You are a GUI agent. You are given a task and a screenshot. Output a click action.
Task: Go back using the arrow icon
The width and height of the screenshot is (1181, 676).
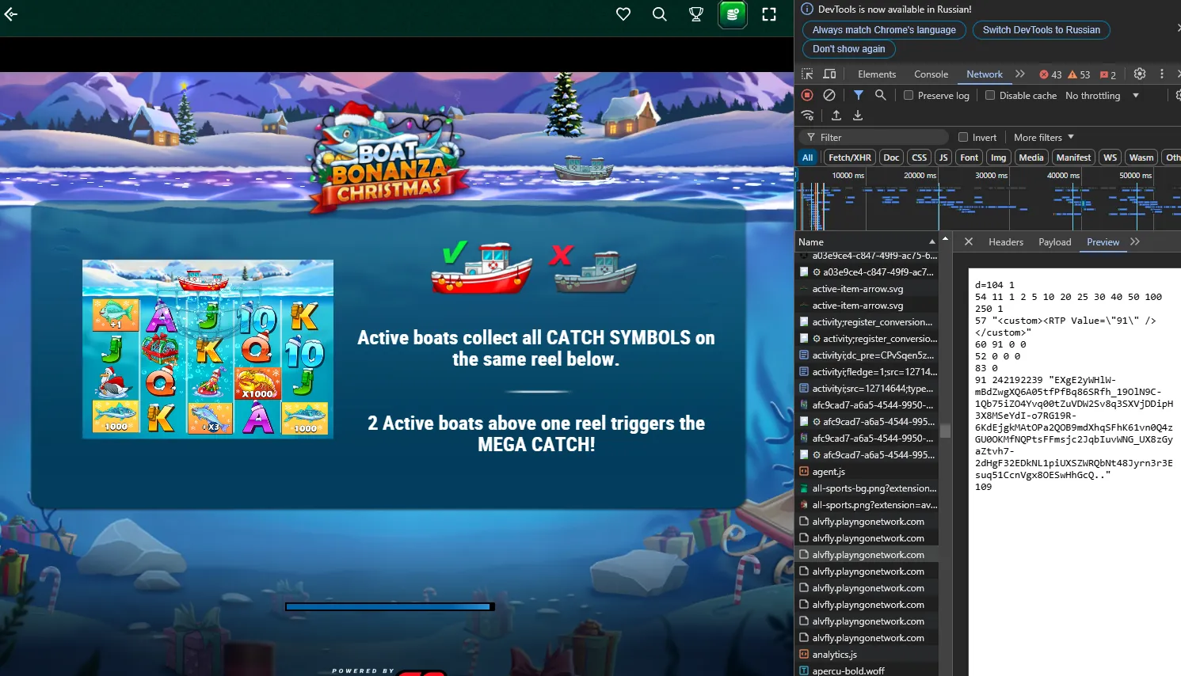click(x=11, y=14)
